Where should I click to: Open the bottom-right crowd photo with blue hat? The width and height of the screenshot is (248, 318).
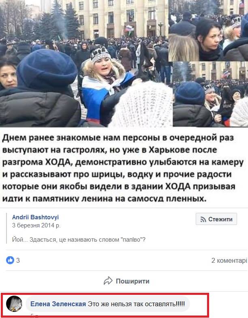click(210, 94)
